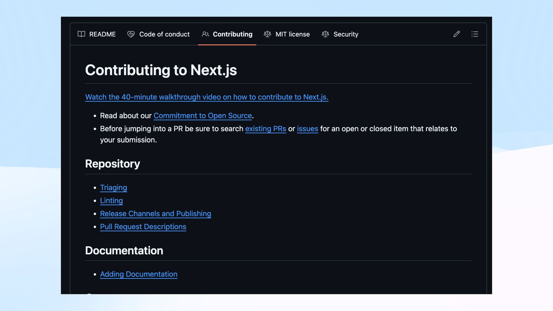This screenshot has height=311, width=553.
Task: Click the scales icon beside MIT license
Action: (x=267, y=34)
